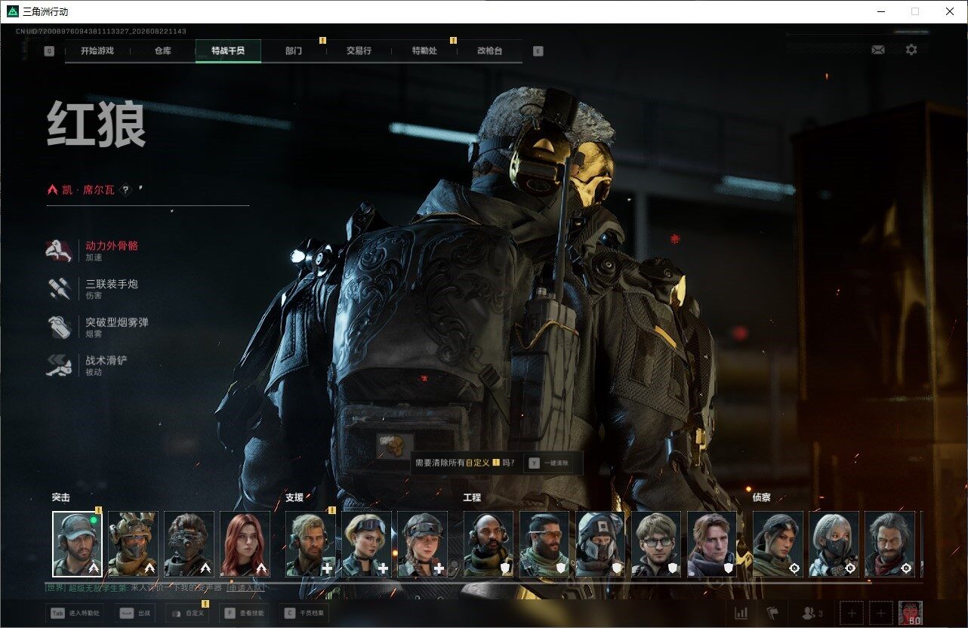The width and height of the screenshot is (968, 628).
Task: Open the world chat message line
Action: (155, 587)
